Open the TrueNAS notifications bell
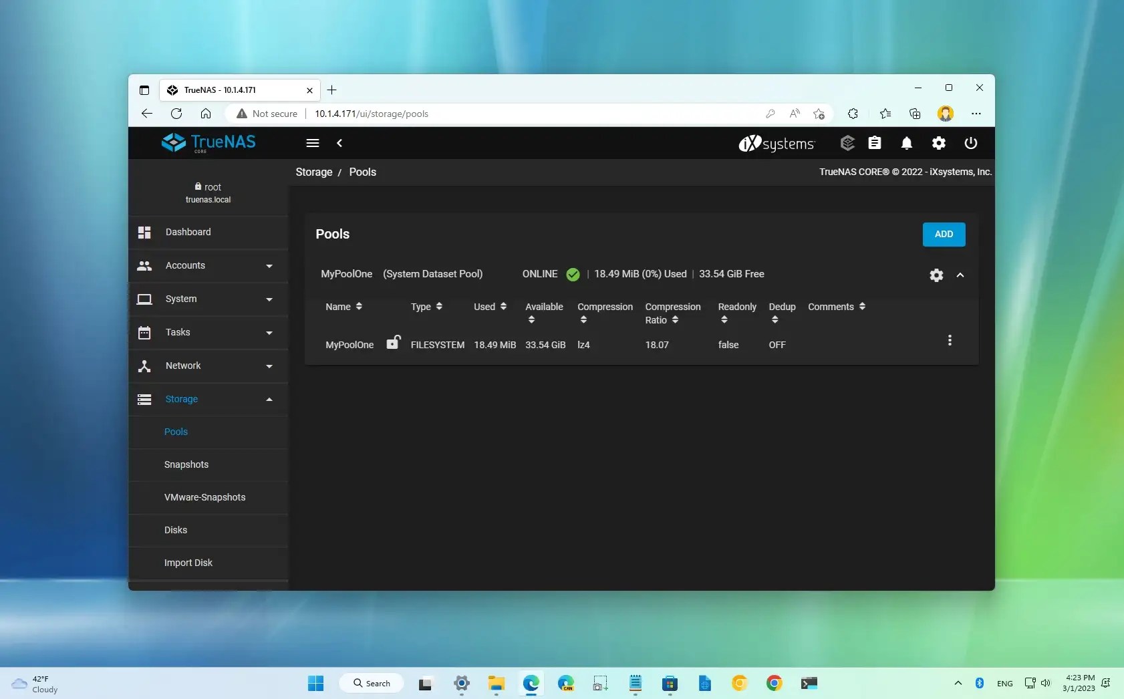1124x699 pixels. (907, 142)
